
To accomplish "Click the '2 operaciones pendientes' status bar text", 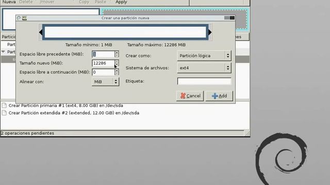I will [x=27, y=133].
